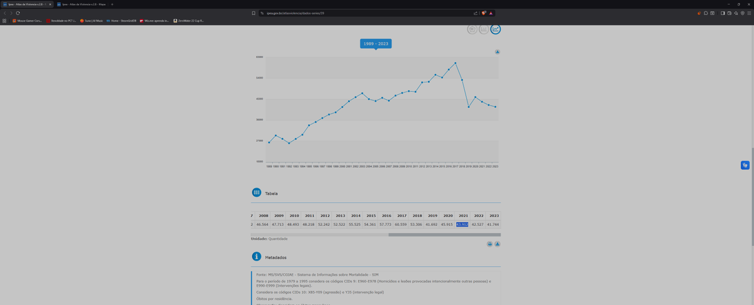This screenshot has width=754, height=305.
Task: Open the 'Mouse Gamer Cors...' bookmark
Action: 27,21
